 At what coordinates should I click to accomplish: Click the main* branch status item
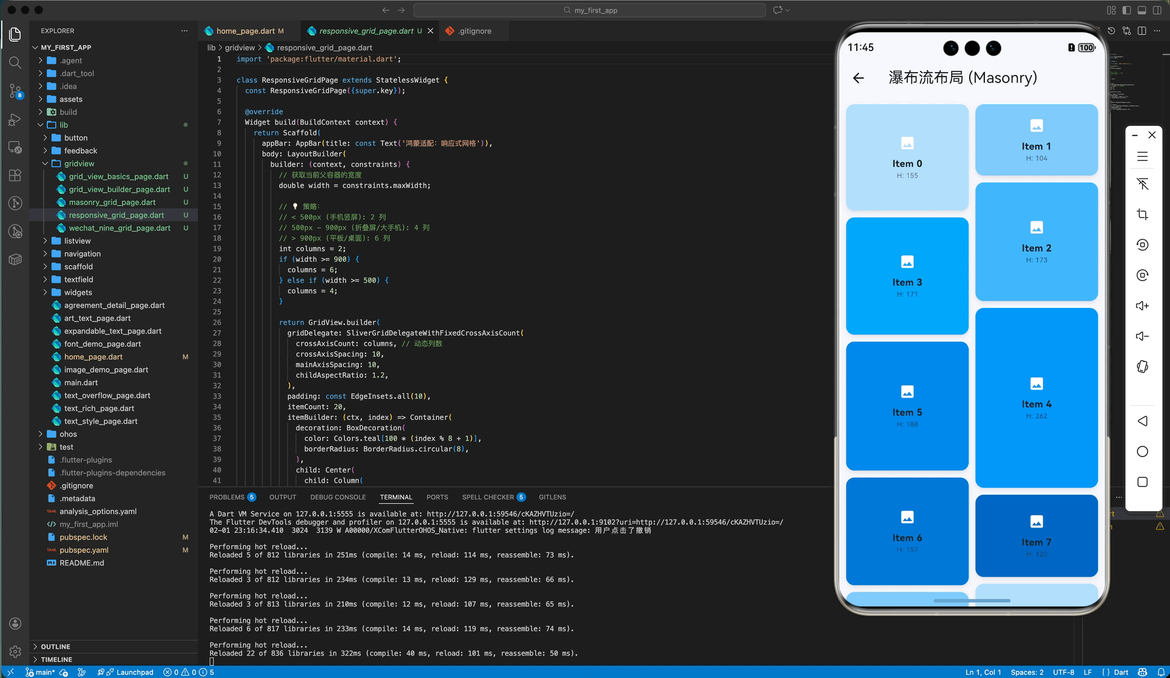40,672
